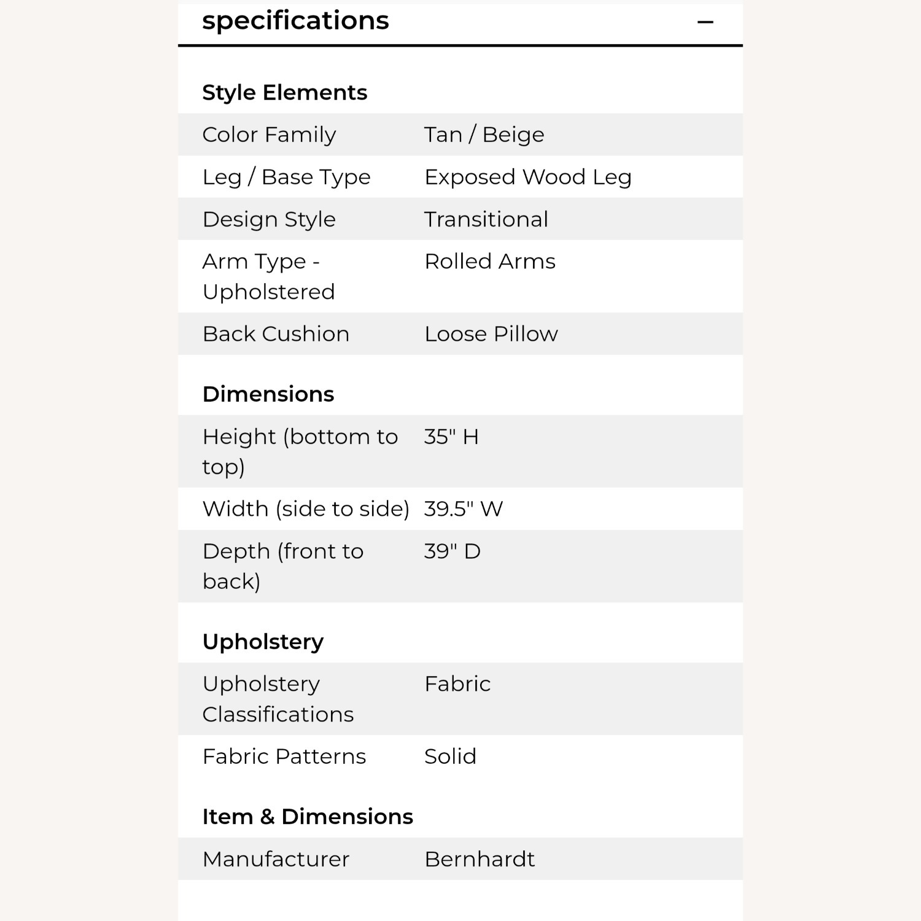921x921 pixels.
Task: Select the Style Elements heading
Action: pyautogui.click(x=284, y=93)
